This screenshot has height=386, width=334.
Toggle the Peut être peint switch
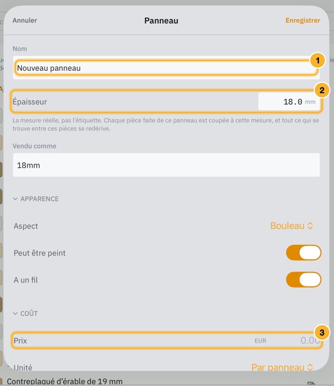tap(304, 253)
